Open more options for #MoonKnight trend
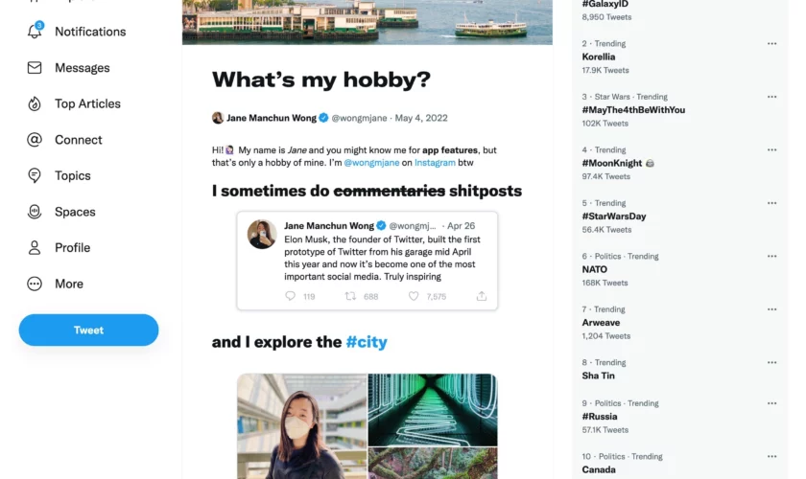Screen dimensions: 806x479 tap(771, 150)
